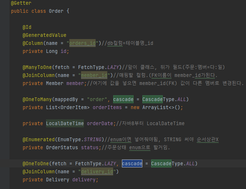Click FetchType.LAZY in the @ManyToOne line

pos(99,67)
